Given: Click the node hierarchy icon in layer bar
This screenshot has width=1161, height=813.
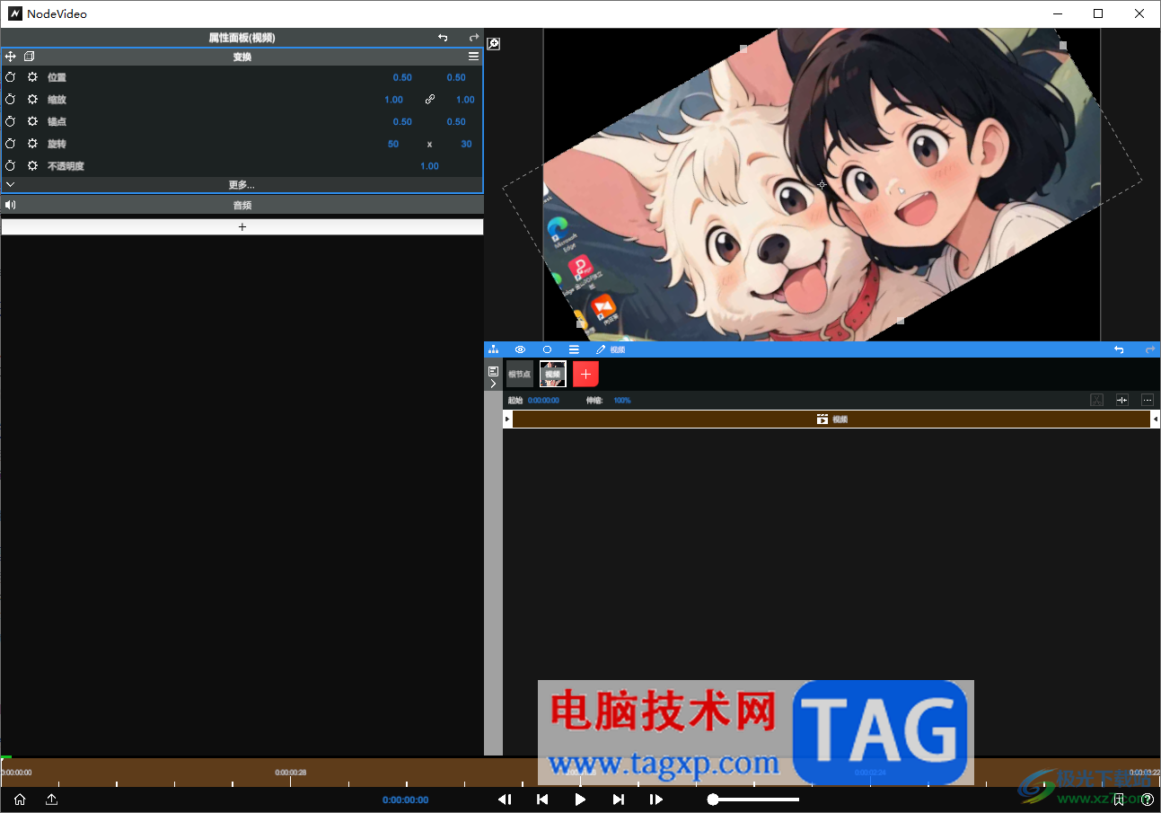Looking at the screenshot, I should coord(493,349).
